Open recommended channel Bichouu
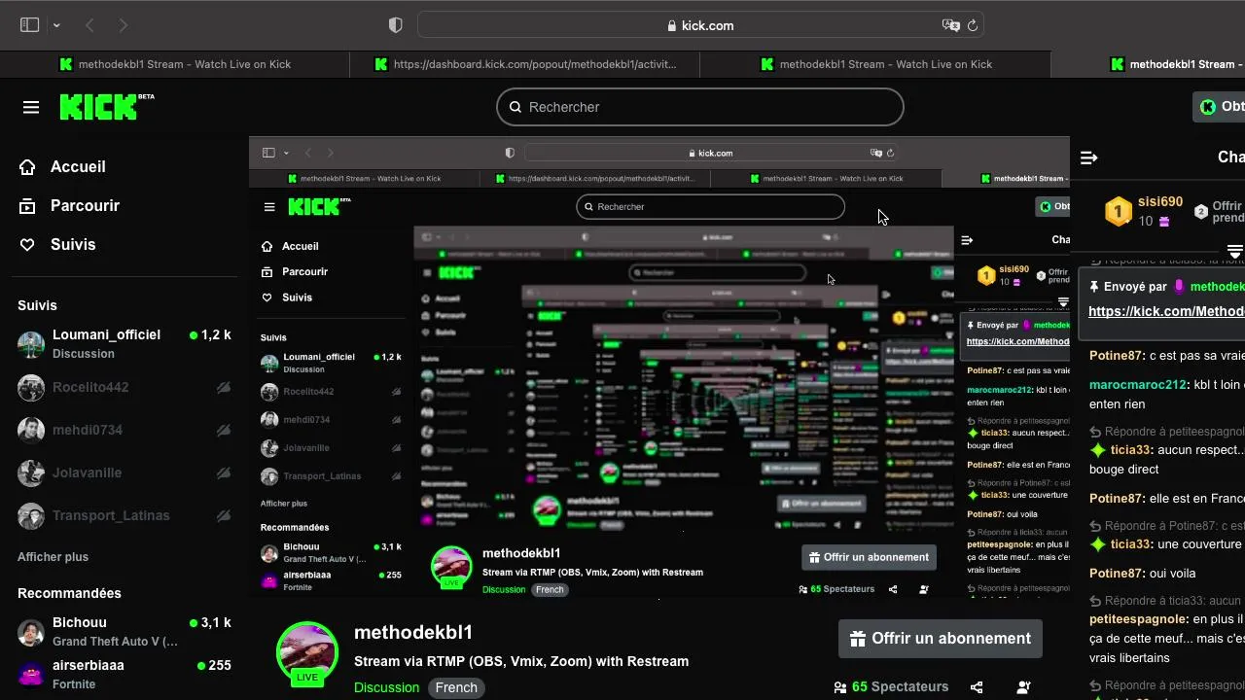This screenshot has height=700, width=1245. click(124, 632)
